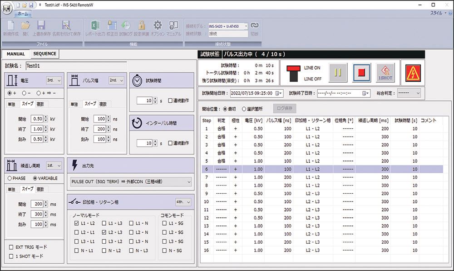Open the Options (オプション) gear icon
The height and width of the screenshot is (271, 454).
pos(158,25)
